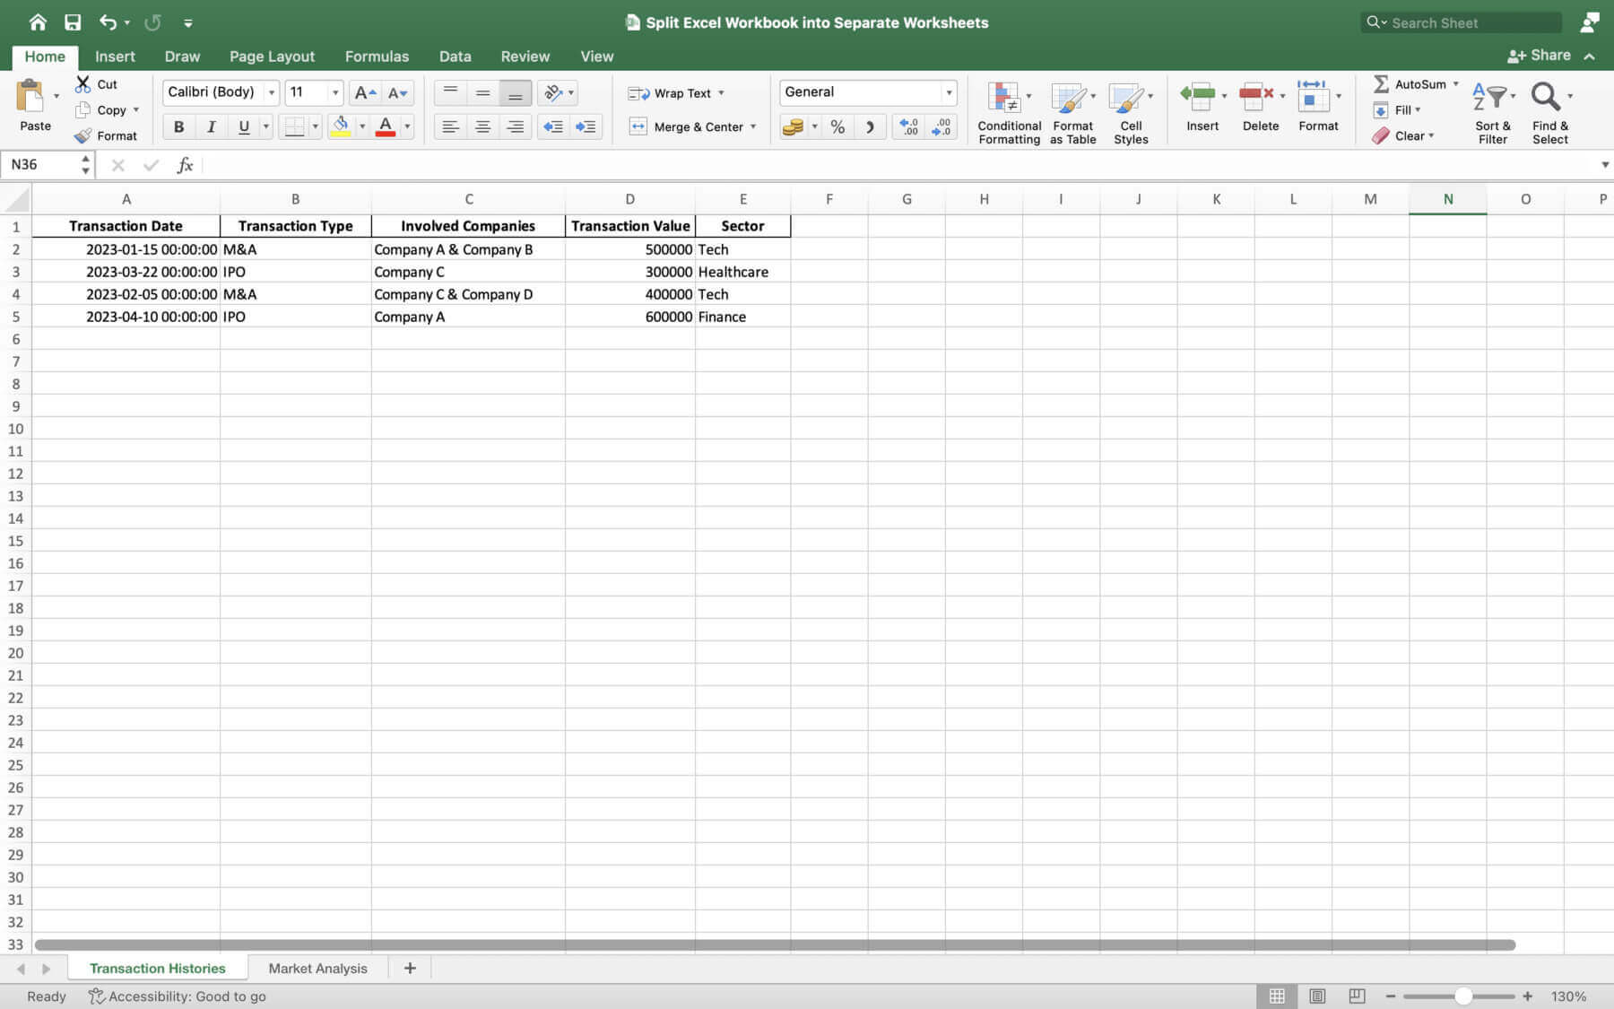The image size is (1614, 1009).
Task: Click the Wrap Text button
Action: click(669, 92)
